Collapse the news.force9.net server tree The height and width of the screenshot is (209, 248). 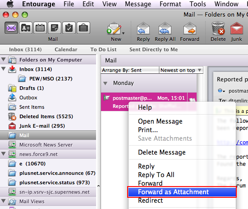point(3,154)
